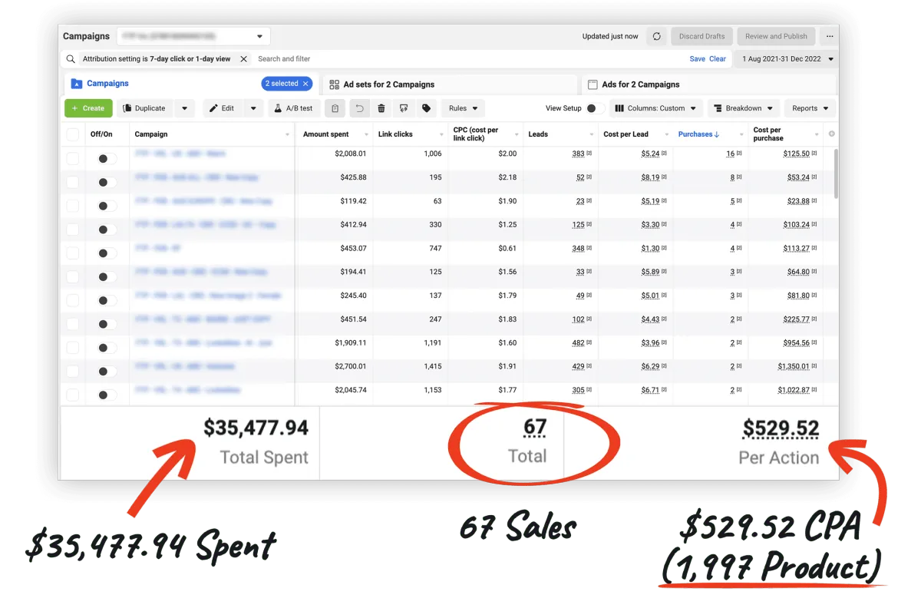Switch on the campaign spending $412.94
Viewport: 921px width, 608px height.
[x=107, y=230]
